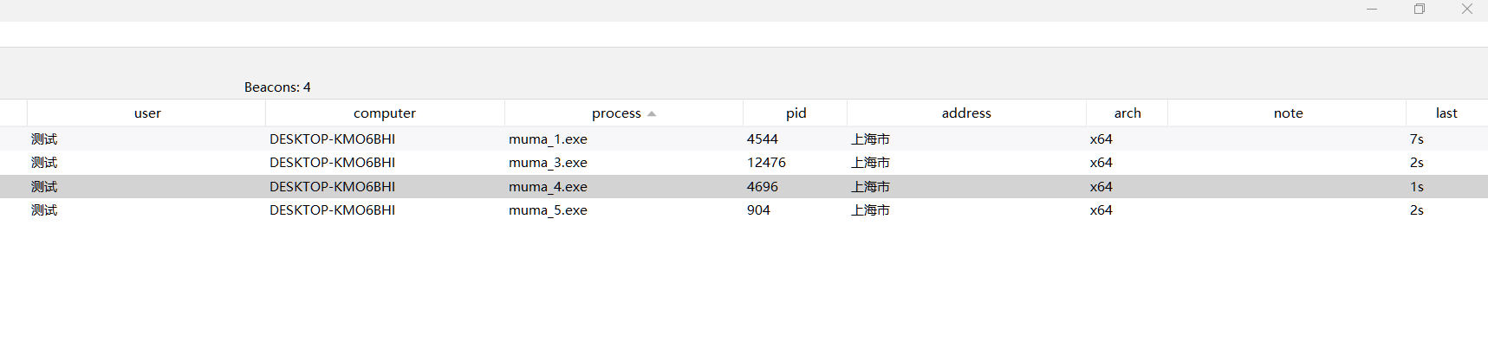Sort by the arch column header
The image size is (1488, 348).
1127,113
